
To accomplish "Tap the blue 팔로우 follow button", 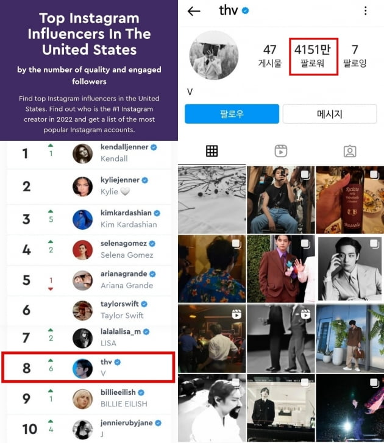I will click(232, 114).
